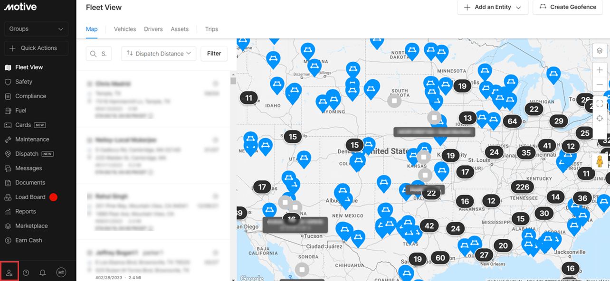The image size is (610, 281).
Task: Open the Groups dropdown
Action: pyautogui.click(x=36, y=29)
